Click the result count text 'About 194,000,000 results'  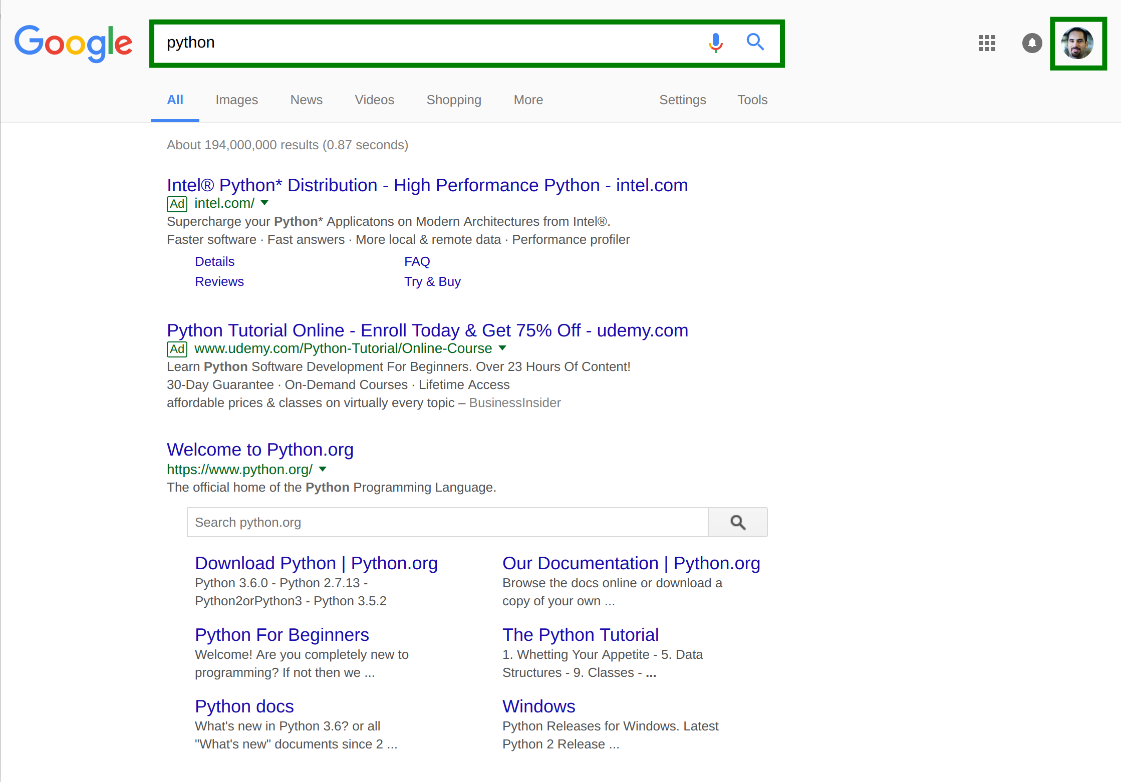(x=242, y=145)
